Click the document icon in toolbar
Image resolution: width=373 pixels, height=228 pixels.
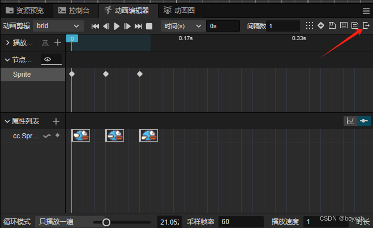[355, 25]
